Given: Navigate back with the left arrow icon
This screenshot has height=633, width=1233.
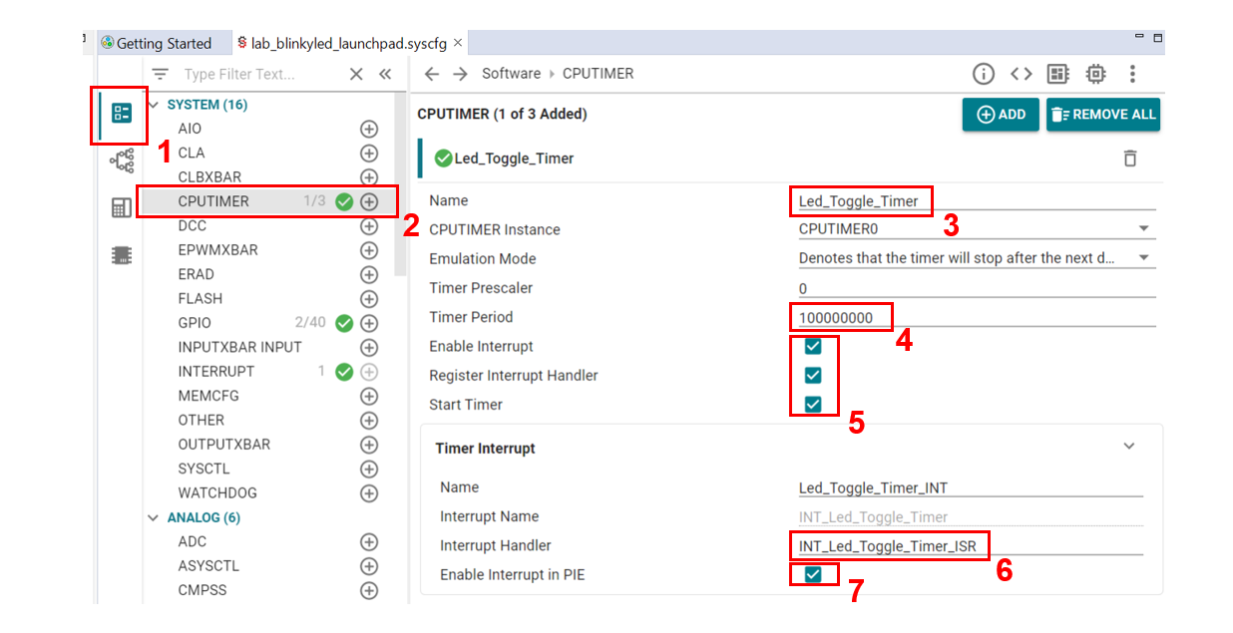Looking at the screenshot, I should 432,74.
